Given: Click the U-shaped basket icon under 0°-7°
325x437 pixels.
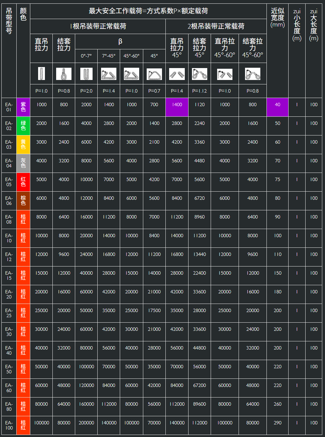Looking at the screenshot, I should (x=86, y=74).
